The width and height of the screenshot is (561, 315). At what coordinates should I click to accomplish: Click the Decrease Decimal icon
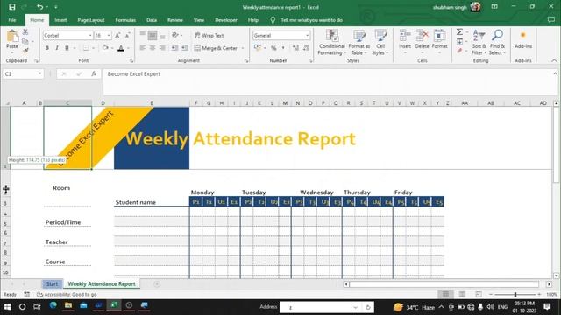[x=306, y=48]
